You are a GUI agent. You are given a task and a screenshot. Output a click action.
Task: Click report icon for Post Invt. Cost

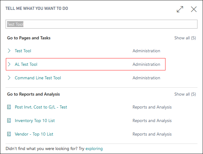pyautogui.click(x=9, y=107)
